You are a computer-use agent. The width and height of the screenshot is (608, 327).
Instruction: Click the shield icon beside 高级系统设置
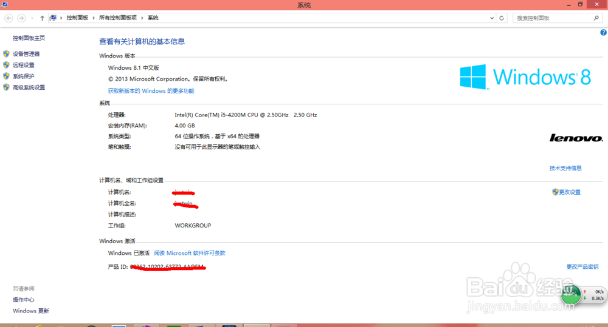(x=6, y=87)
